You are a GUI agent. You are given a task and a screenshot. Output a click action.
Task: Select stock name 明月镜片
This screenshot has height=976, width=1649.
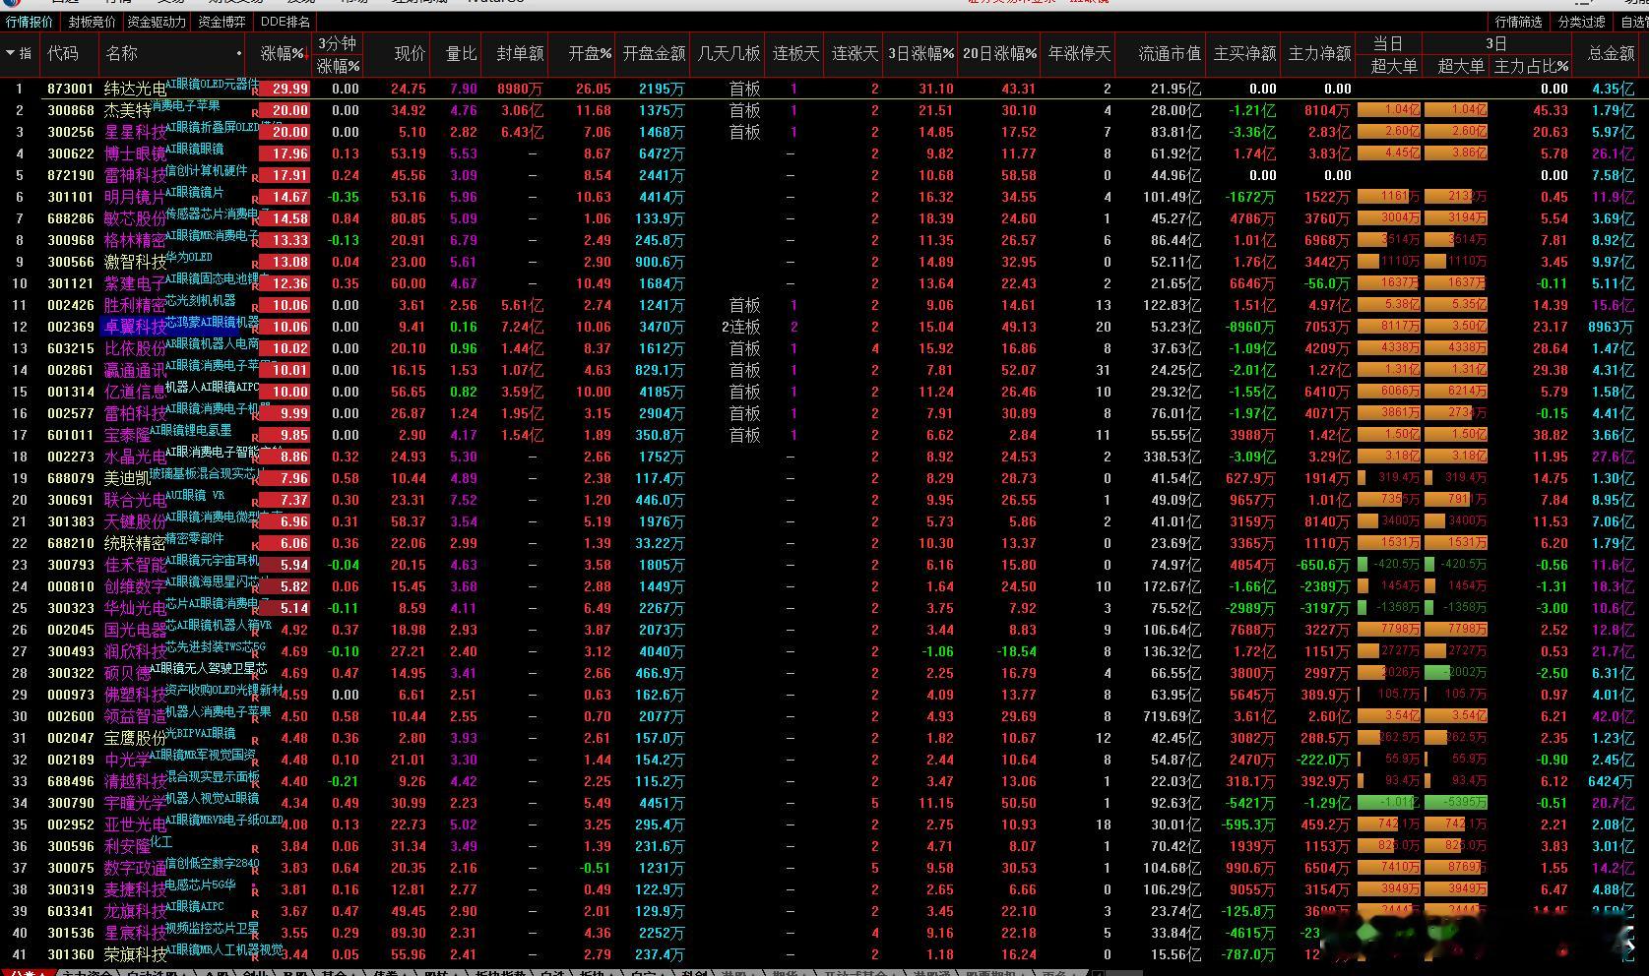[136, 197]
